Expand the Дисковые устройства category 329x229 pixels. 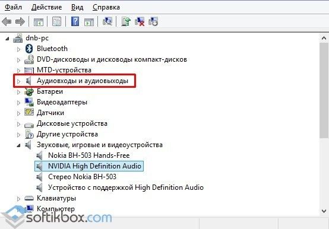pos(18,124)
